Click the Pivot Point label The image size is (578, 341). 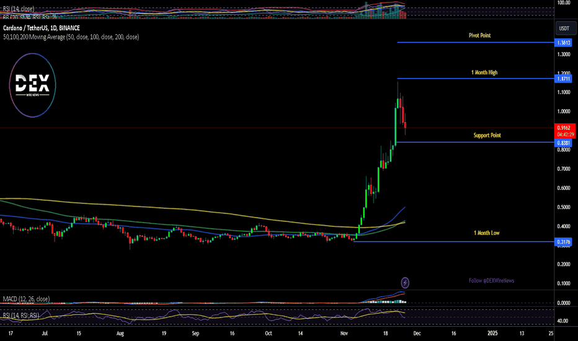pos(479,35)
